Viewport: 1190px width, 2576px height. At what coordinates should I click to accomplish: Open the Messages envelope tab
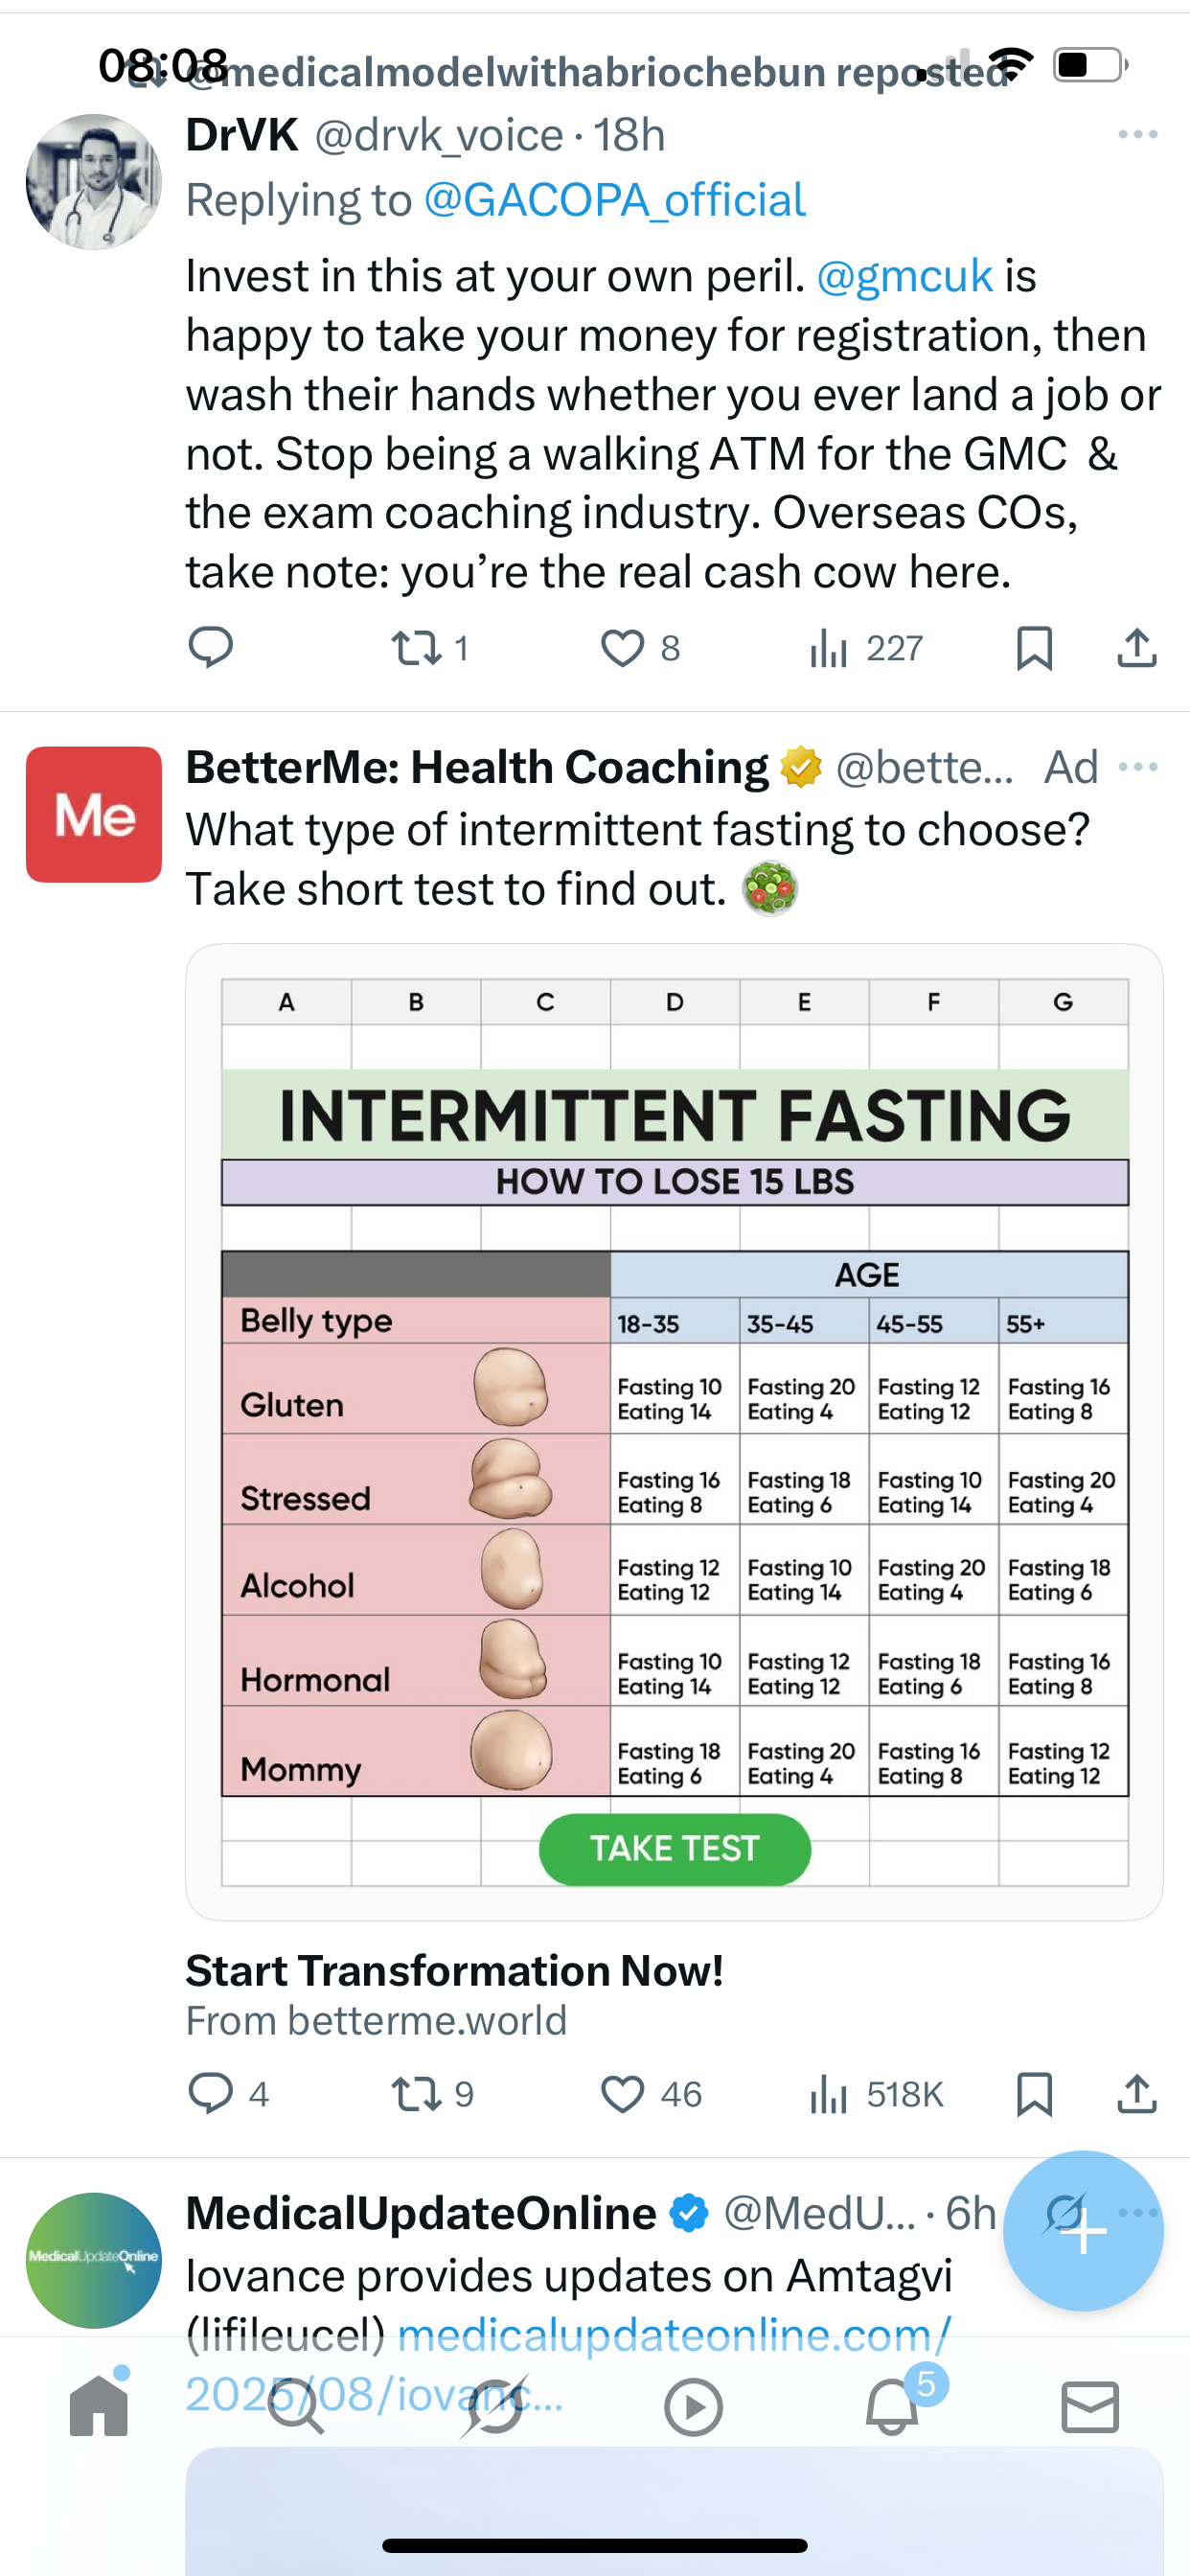(1090, 2407)
